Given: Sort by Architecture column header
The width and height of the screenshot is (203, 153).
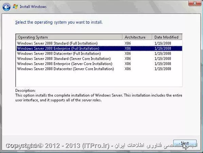Looking at the screenshot, I should [x=137, y=37].
